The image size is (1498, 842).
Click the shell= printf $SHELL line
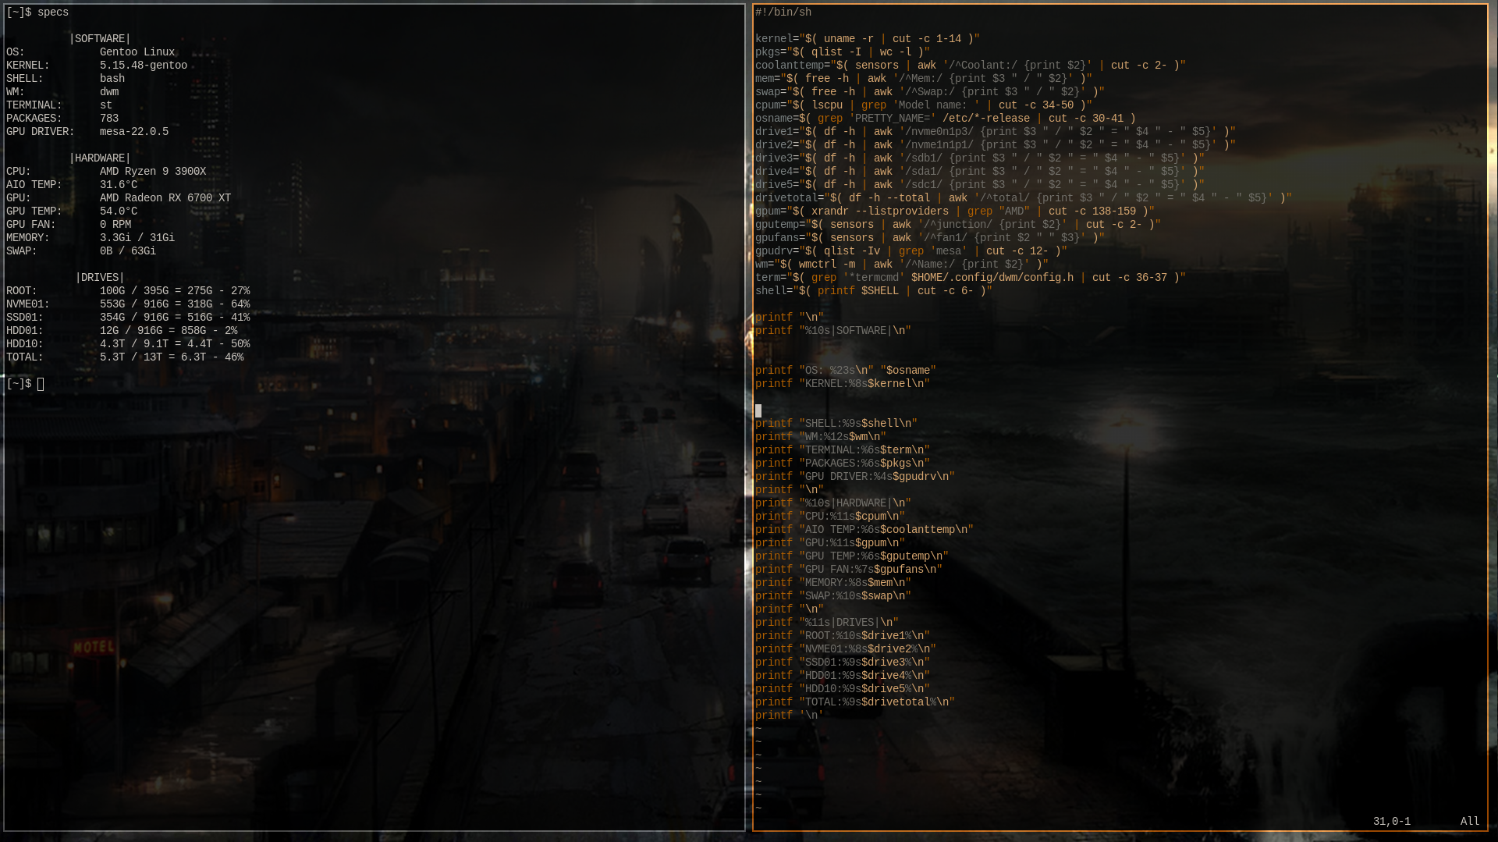click(874, 291)
